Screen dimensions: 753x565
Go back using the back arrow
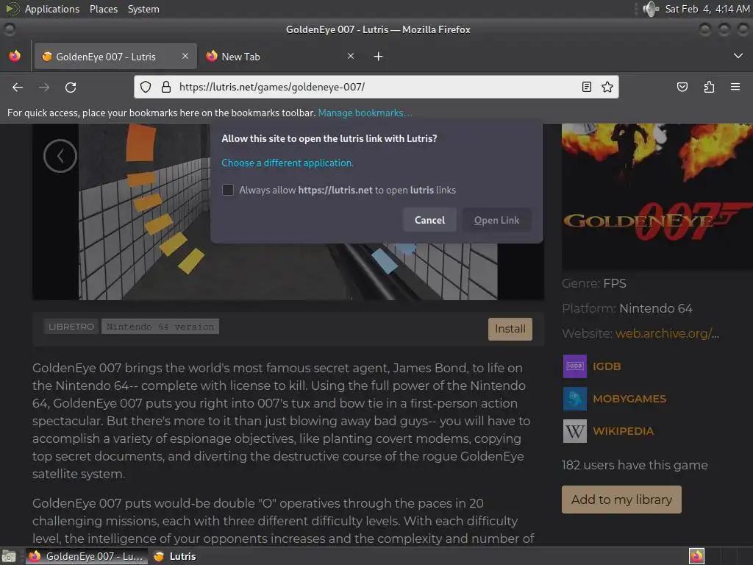[x=18, y=87]
